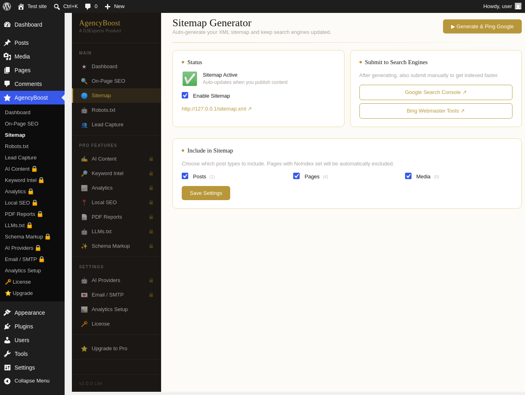Open Analytics Setup in the AgencyBoost submenu
This screenshot has width=525, height=395.
[x=23, y=270]
